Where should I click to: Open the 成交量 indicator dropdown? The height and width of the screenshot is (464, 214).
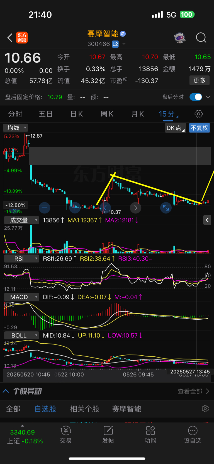click(x=22, y=220)
